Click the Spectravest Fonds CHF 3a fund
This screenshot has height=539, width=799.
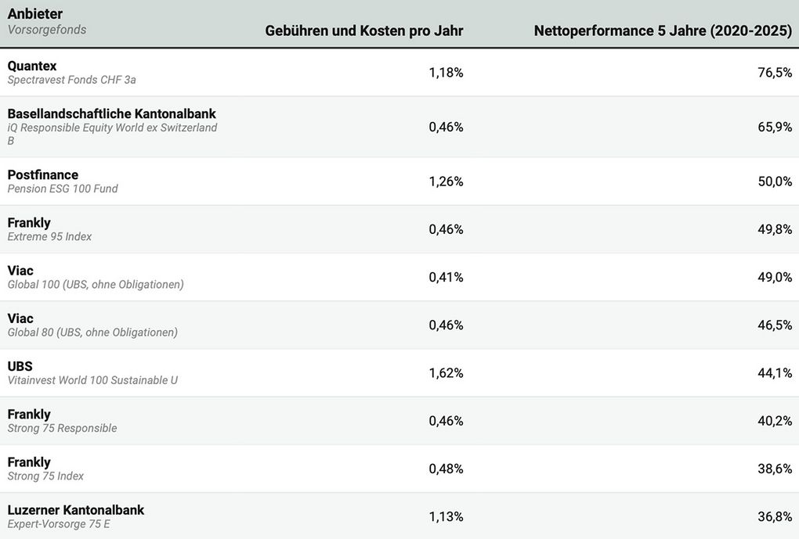[71, 80]
